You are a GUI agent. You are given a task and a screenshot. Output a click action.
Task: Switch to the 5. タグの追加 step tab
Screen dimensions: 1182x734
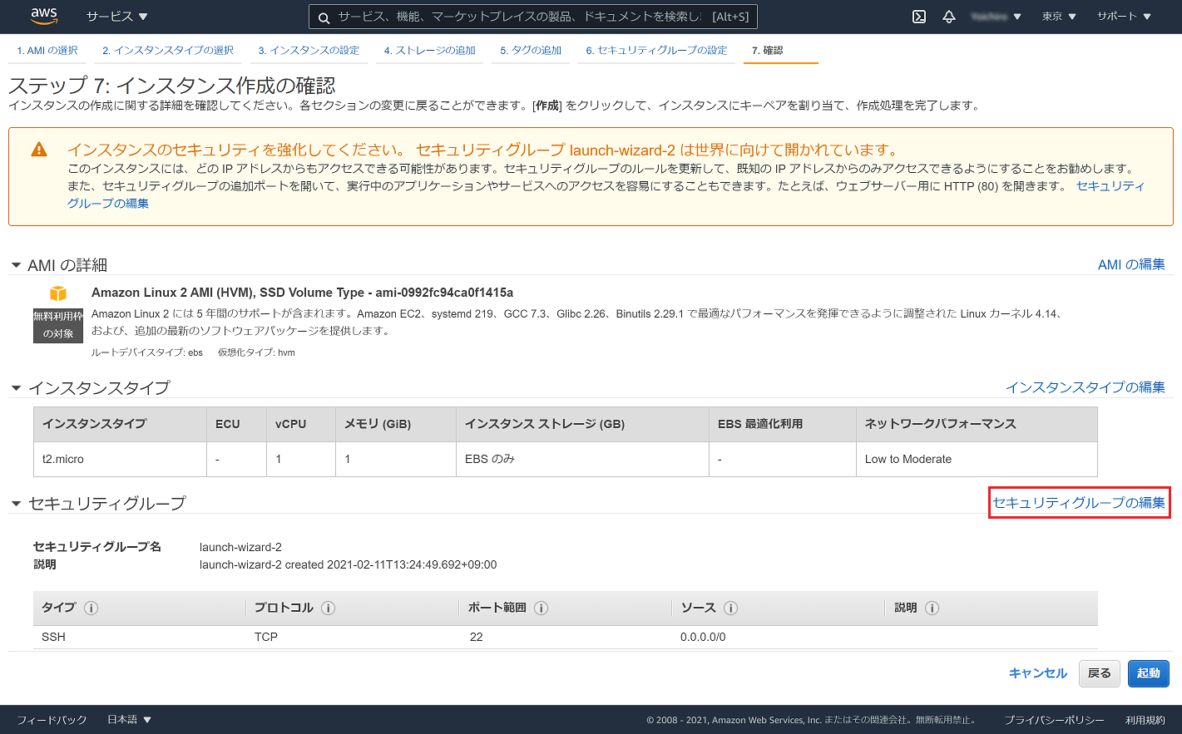(531, 50)
